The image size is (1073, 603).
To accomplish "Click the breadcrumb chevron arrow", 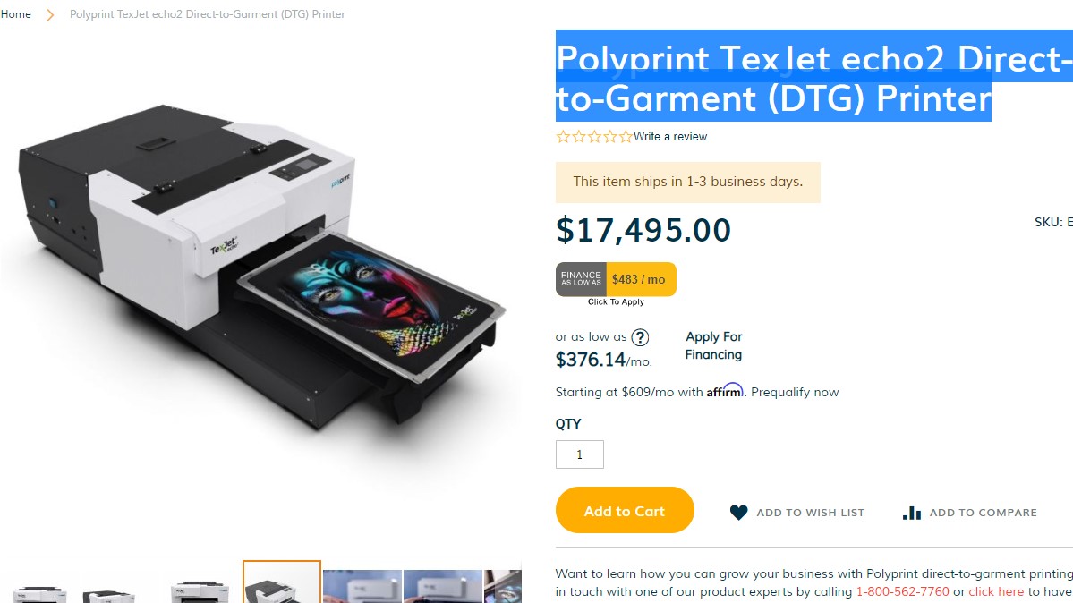I will (50, 14).
